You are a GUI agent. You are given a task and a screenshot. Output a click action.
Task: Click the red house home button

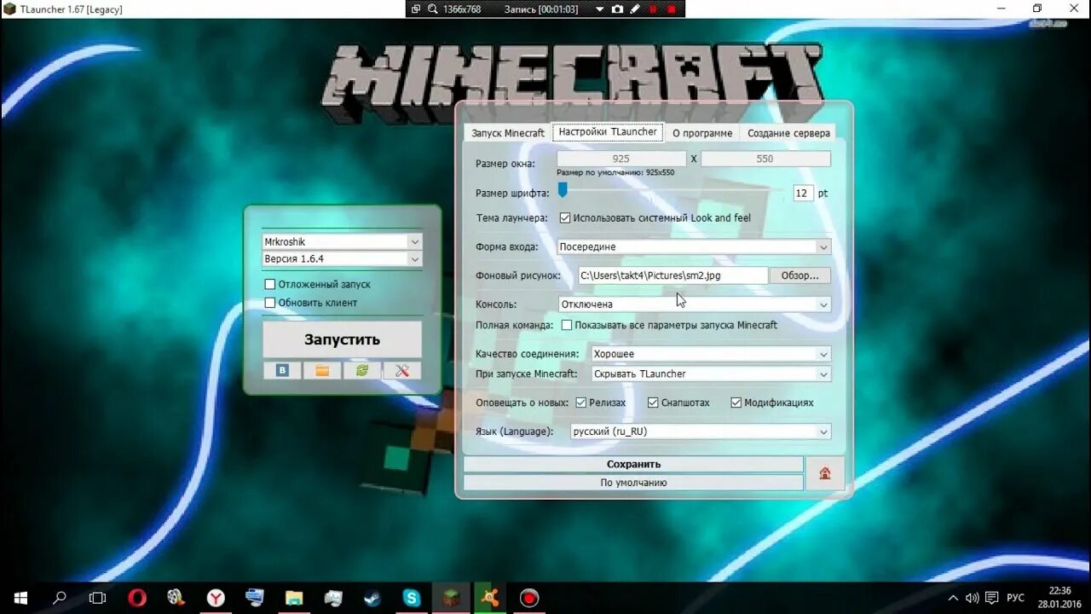[824, 473]
